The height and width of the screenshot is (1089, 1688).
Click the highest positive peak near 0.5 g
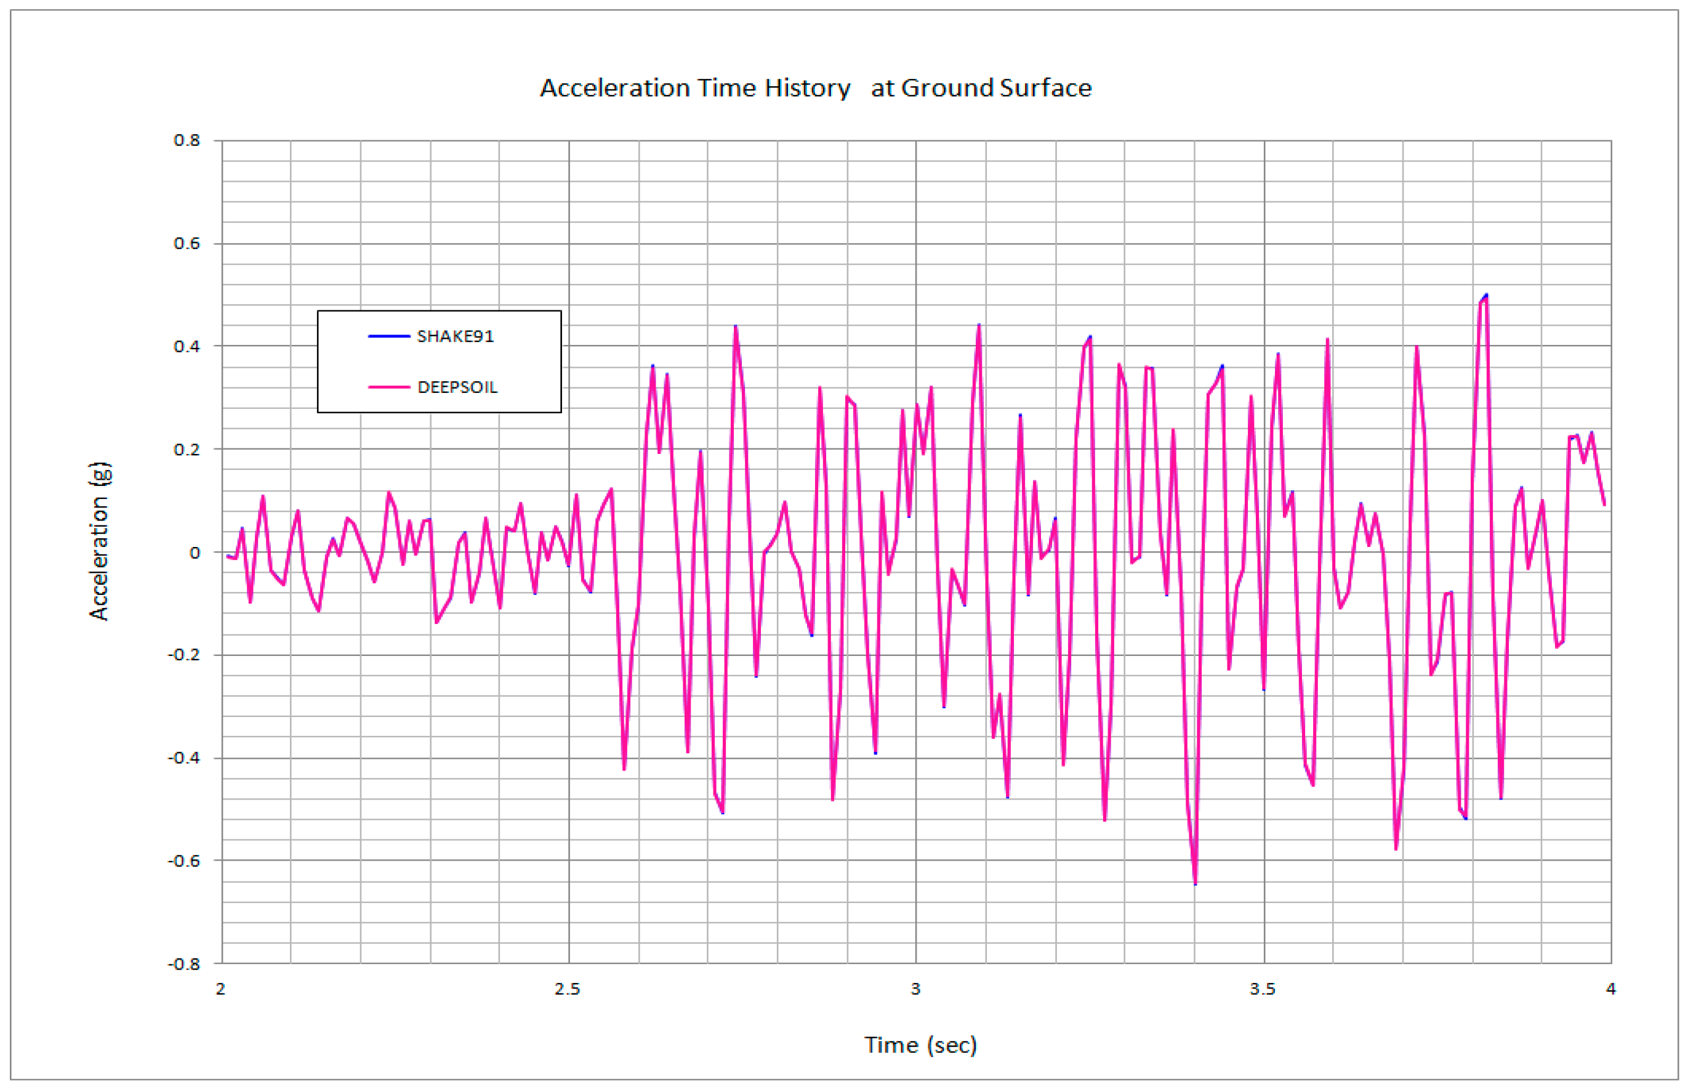(x=1486, y=296)
